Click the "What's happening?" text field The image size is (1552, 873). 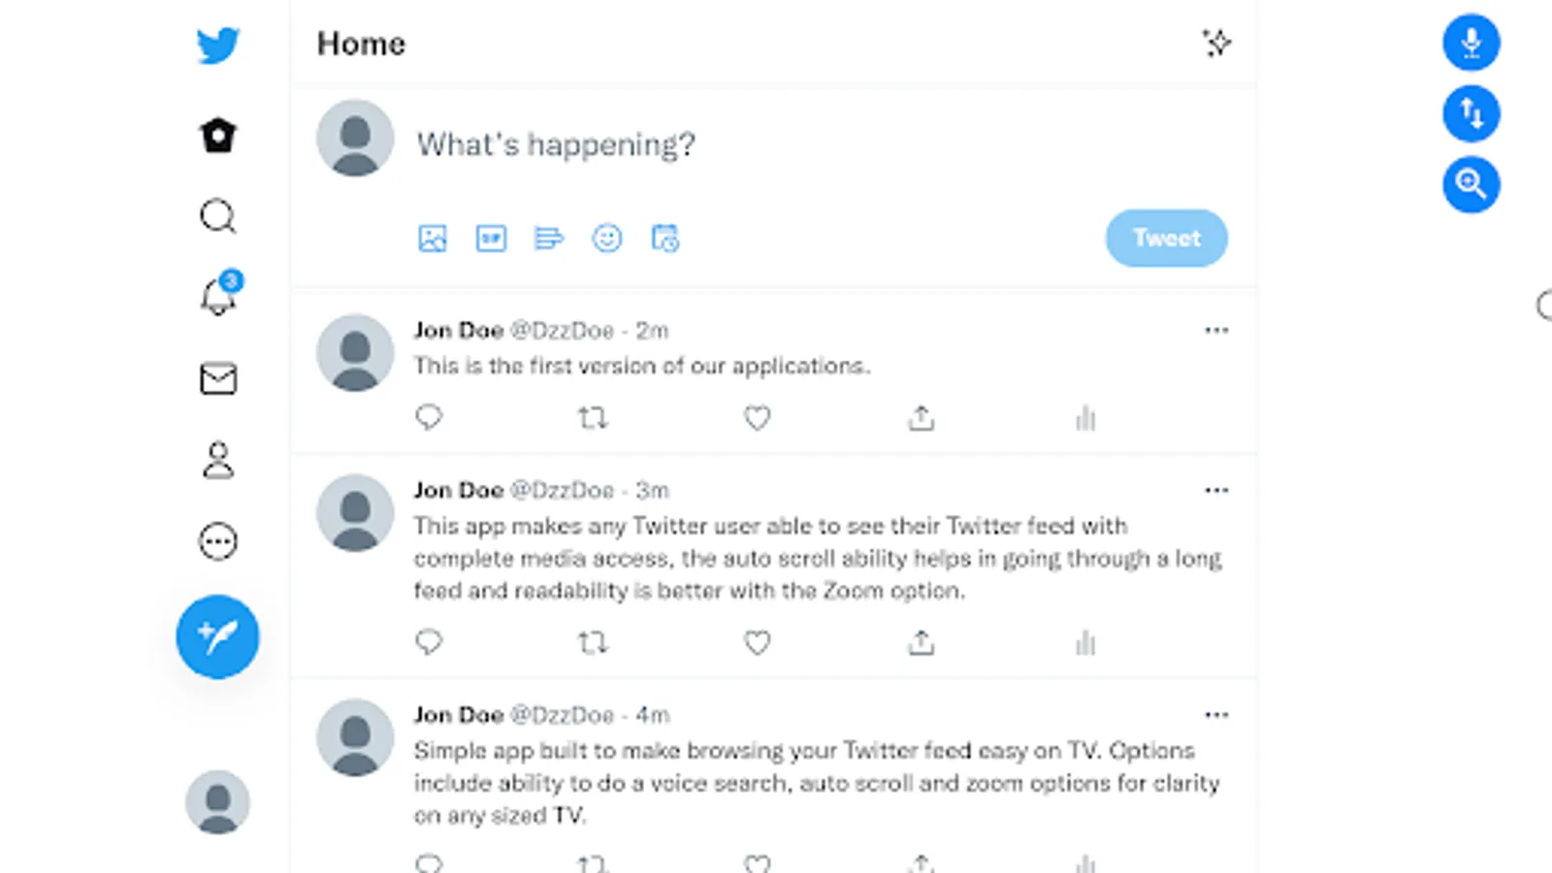[x=556, y=145]
